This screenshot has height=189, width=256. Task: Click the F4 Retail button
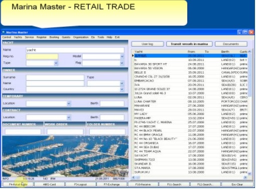[x=18, y=184]
